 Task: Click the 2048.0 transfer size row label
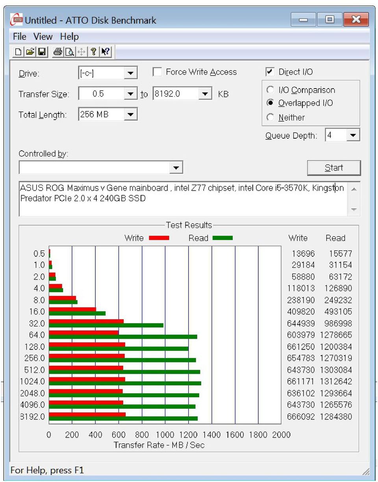point(33,393)
